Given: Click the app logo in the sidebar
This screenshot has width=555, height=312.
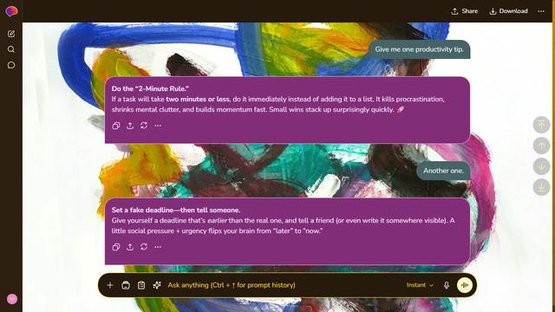Looking at the screenshot, I should click(11, 11).
